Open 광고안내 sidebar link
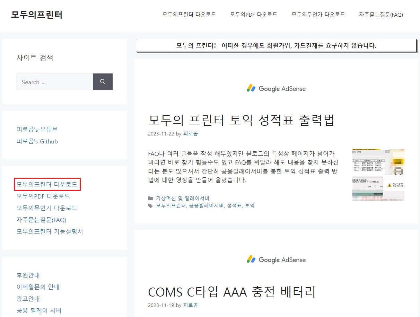420x317 pixels. pos(28,299)
